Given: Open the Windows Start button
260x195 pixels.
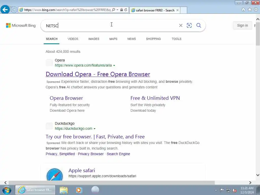Looking at the screenshot, I should (x=7, y=190).
